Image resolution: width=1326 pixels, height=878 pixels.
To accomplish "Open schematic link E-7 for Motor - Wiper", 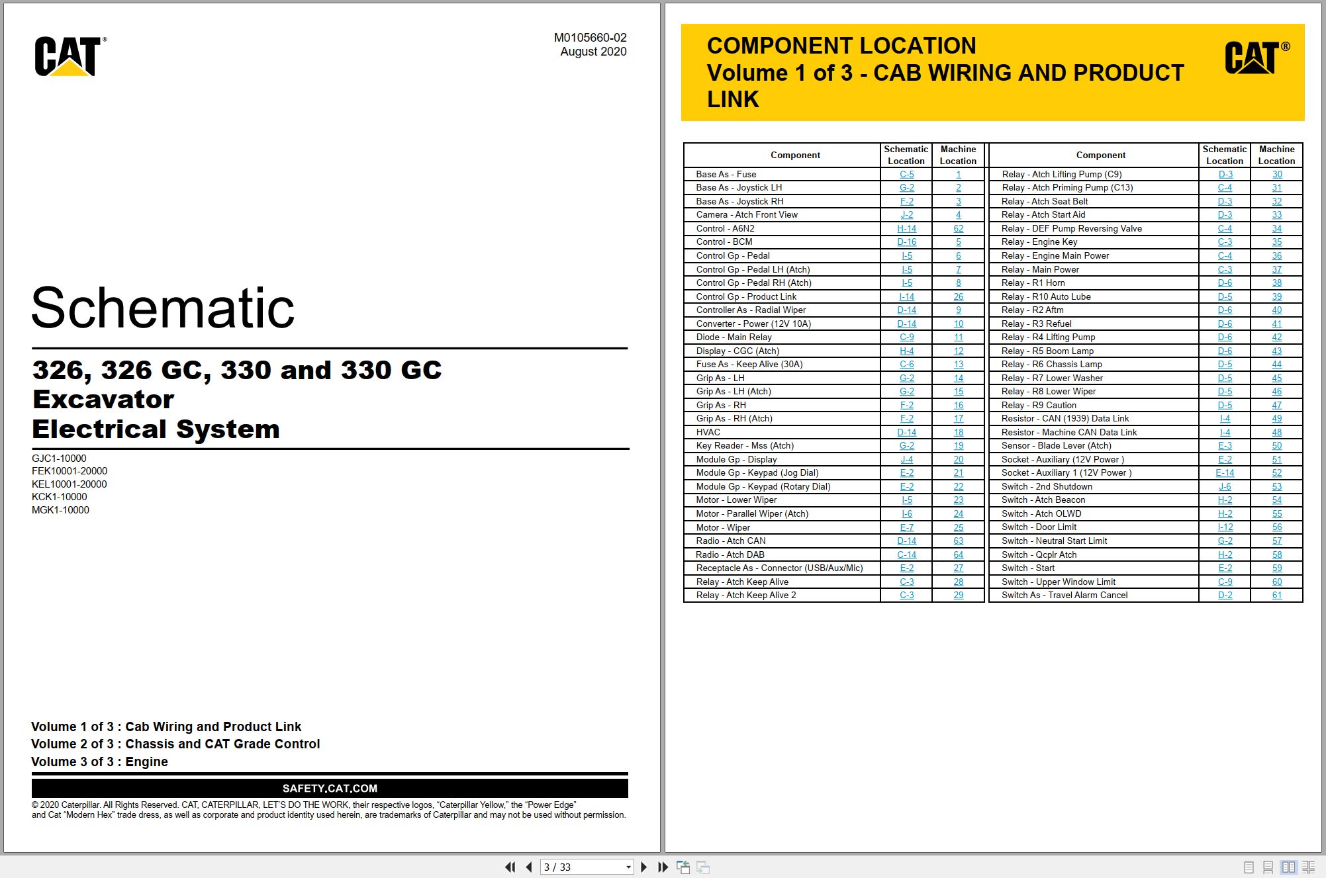I will point(906,527).
